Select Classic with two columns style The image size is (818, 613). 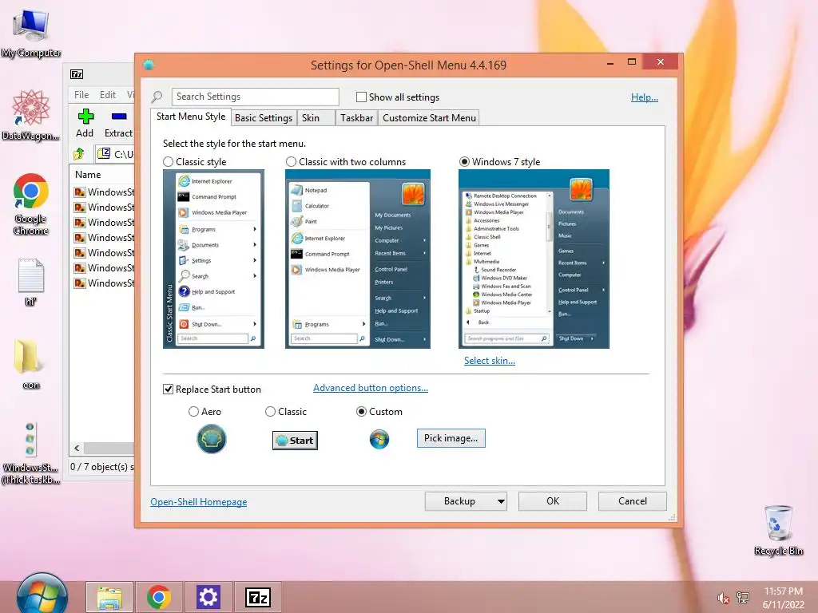click(291, 162)
